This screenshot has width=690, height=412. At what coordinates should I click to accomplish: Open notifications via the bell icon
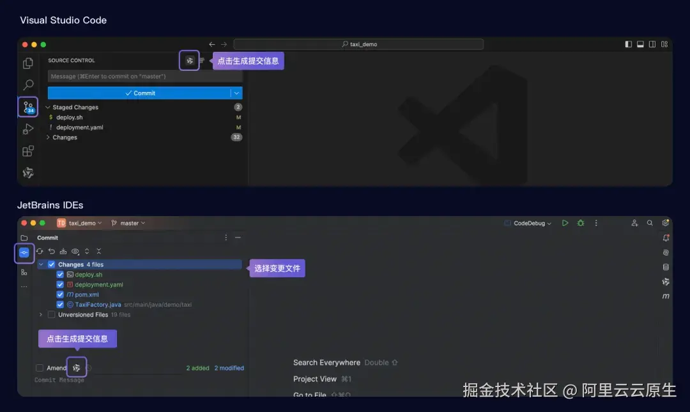point(666,238)
